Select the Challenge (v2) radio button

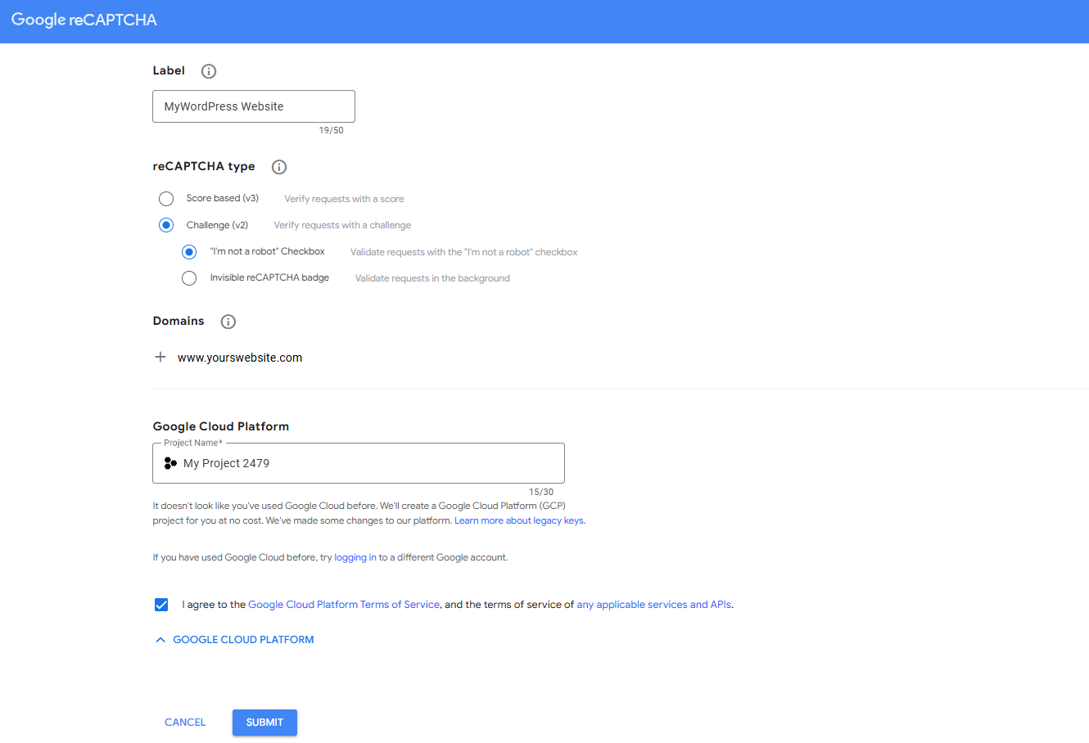[166, 225]
